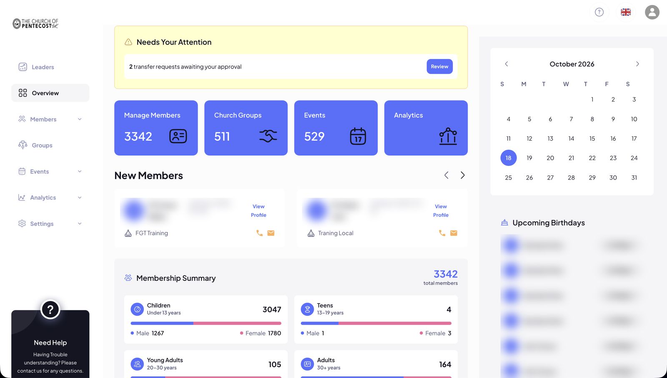Expand the Settings sidebar submenu

(x=80, y=224)
